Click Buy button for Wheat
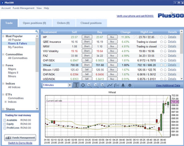184x146 pixels. point(112,65)
